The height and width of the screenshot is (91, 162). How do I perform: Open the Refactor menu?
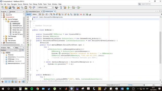click(26, 4)
